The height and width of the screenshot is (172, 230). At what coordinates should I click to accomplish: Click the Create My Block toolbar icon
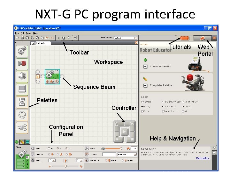tap(75, 38)
